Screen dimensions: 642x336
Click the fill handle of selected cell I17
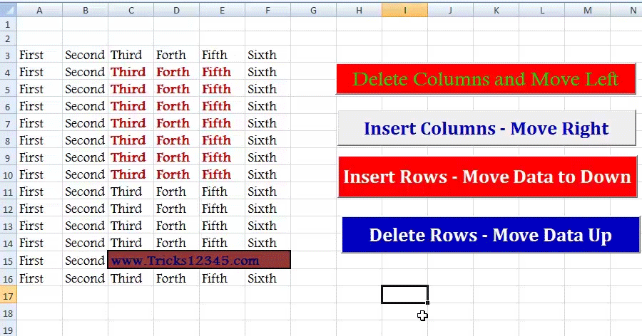click(427, 303)
